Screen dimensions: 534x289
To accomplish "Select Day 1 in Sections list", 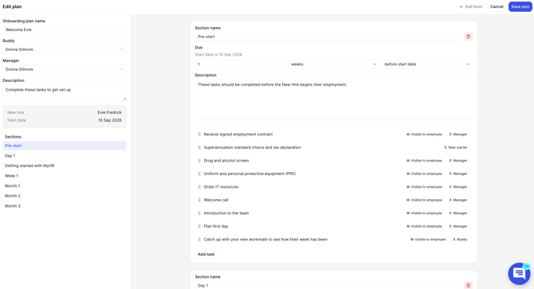I will tap(65, 156).
